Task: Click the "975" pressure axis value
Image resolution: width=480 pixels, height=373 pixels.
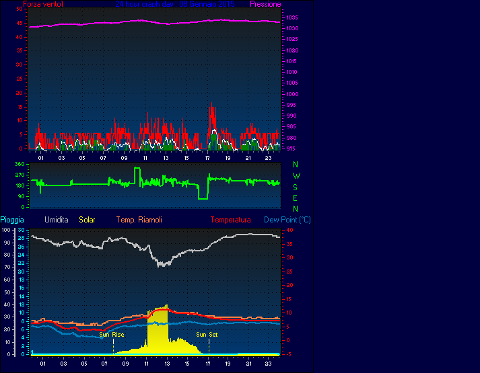Action: click(291, 149)
